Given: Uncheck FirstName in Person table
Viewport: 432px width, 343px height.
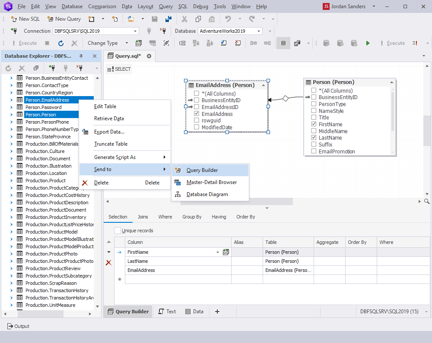Looking at the screenshot, I should pyautogui.click(x=314, y=124).
